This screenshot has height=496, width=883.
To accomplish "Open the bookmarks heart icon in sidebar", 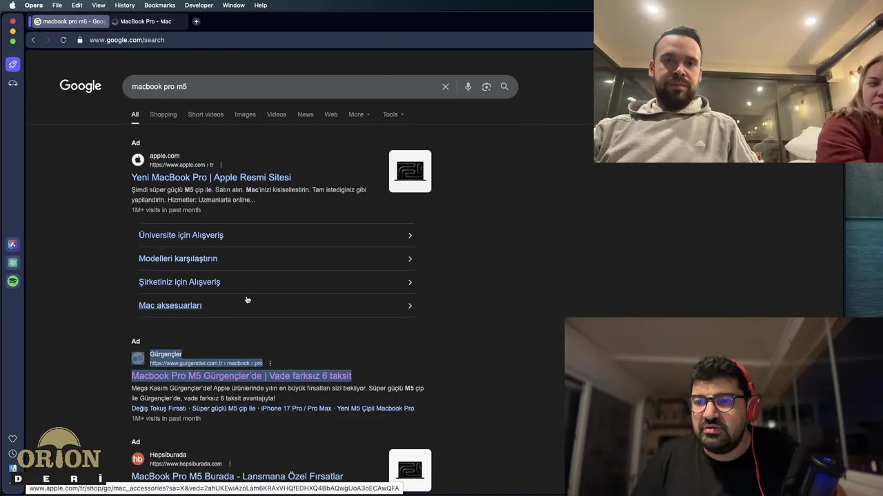I will click(x=12, y=439).
